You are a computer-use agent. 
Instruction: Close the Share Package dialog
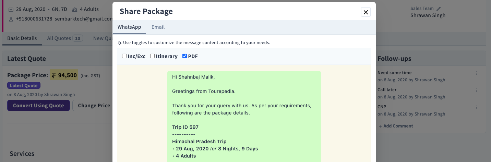tap(366, 12)
